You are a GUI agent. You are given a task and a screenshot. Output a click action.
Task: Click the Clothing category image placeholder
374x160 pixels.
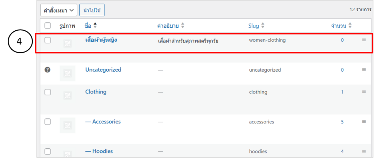[67, 95]
